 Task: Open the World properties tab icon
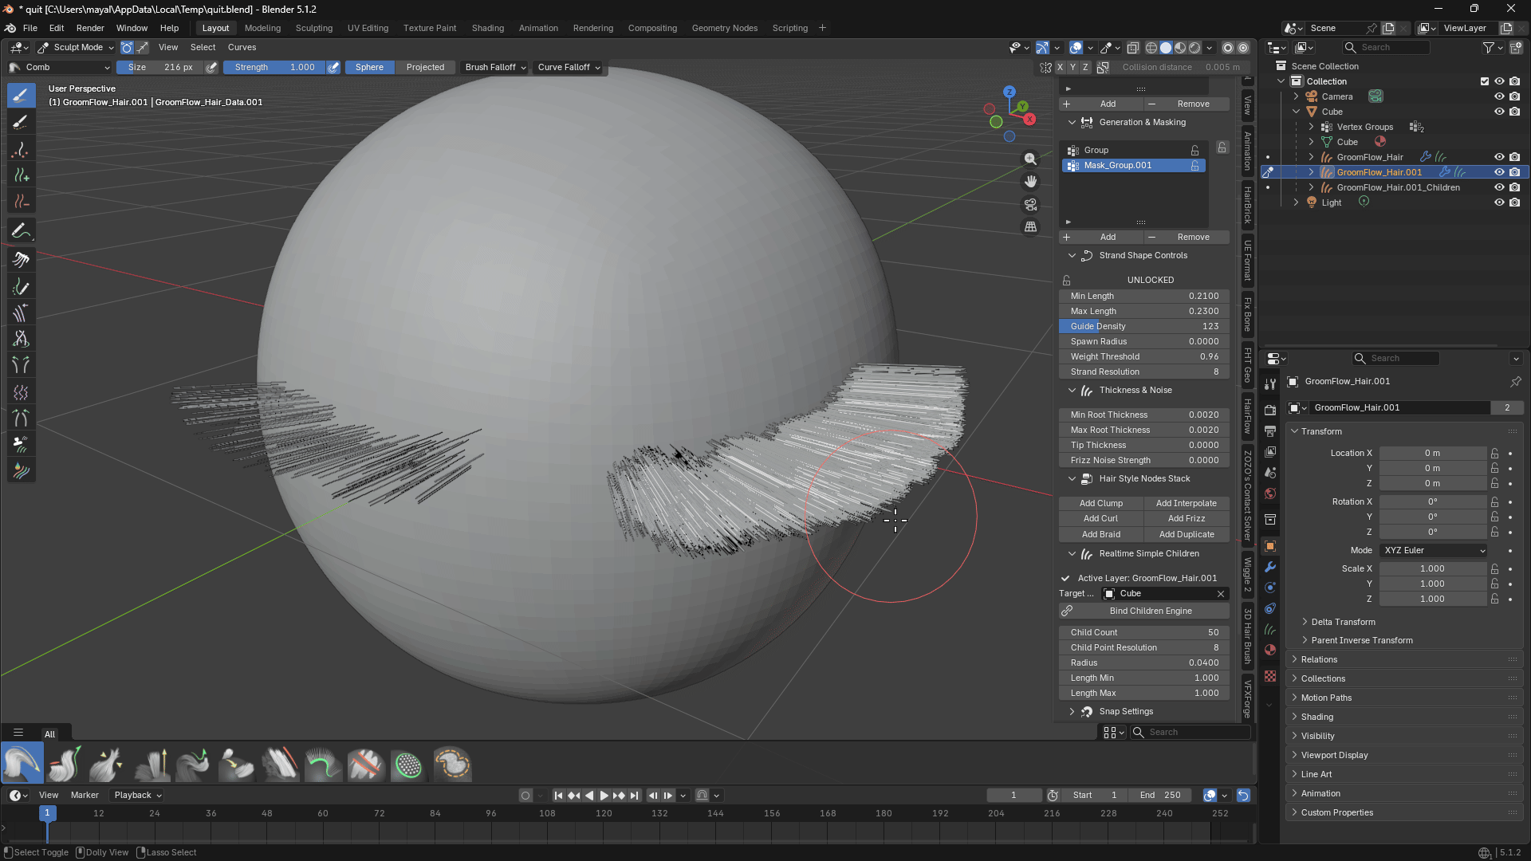click(1270, 493)
